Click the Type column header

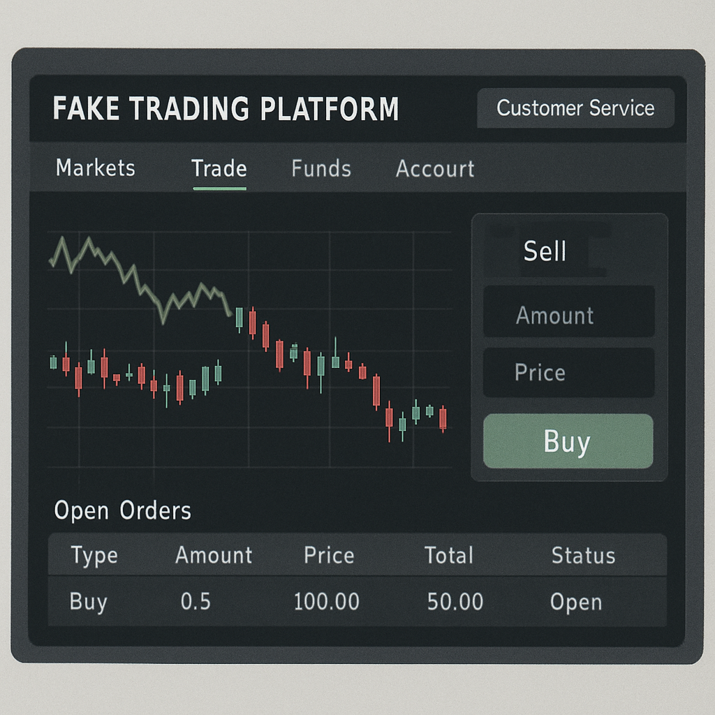coord(94,556)
